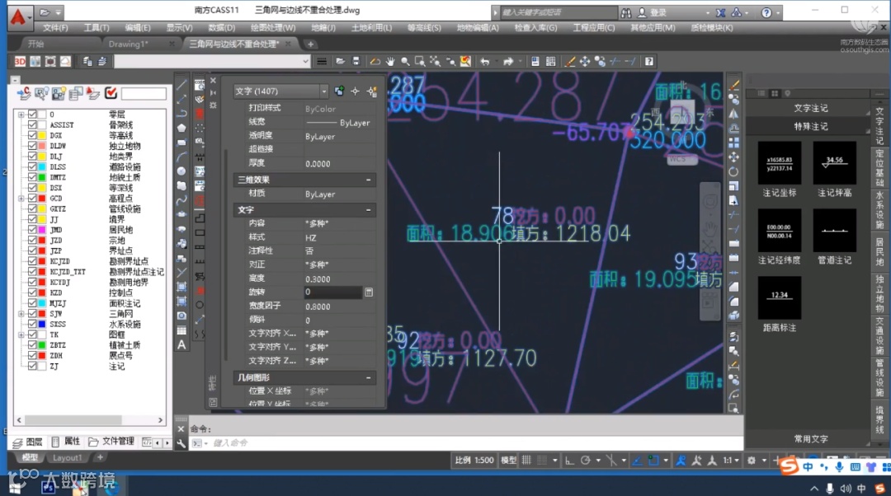Uncheck the SJW 三角网 layer checkbox

point(33,314)
